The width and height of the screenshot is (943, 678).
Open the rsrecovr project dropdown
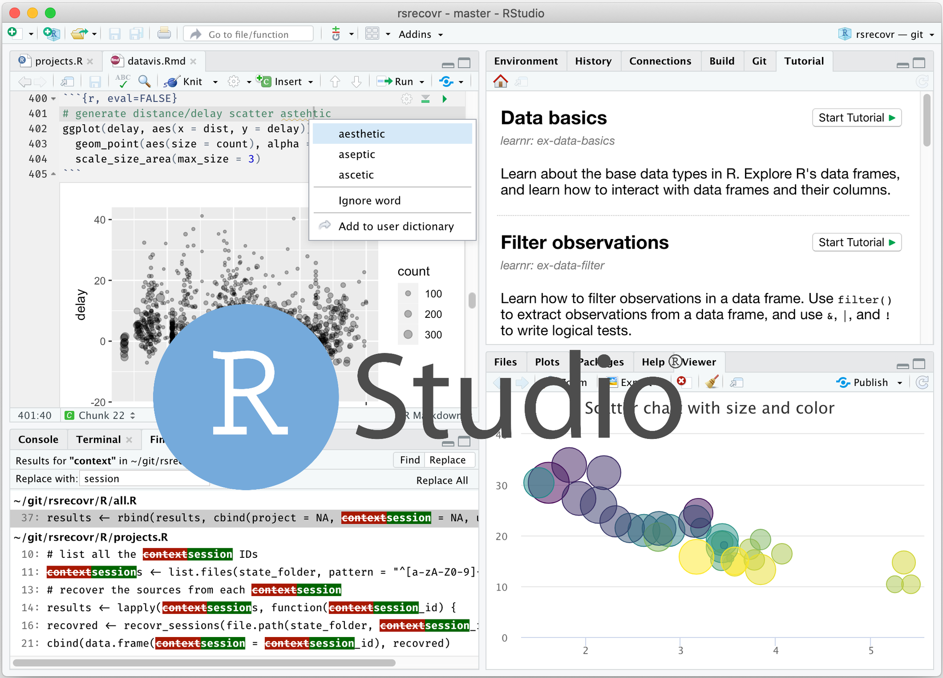(886, 34)
